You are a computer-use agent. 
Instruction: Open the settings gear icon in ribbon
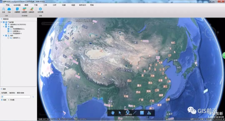40,9
